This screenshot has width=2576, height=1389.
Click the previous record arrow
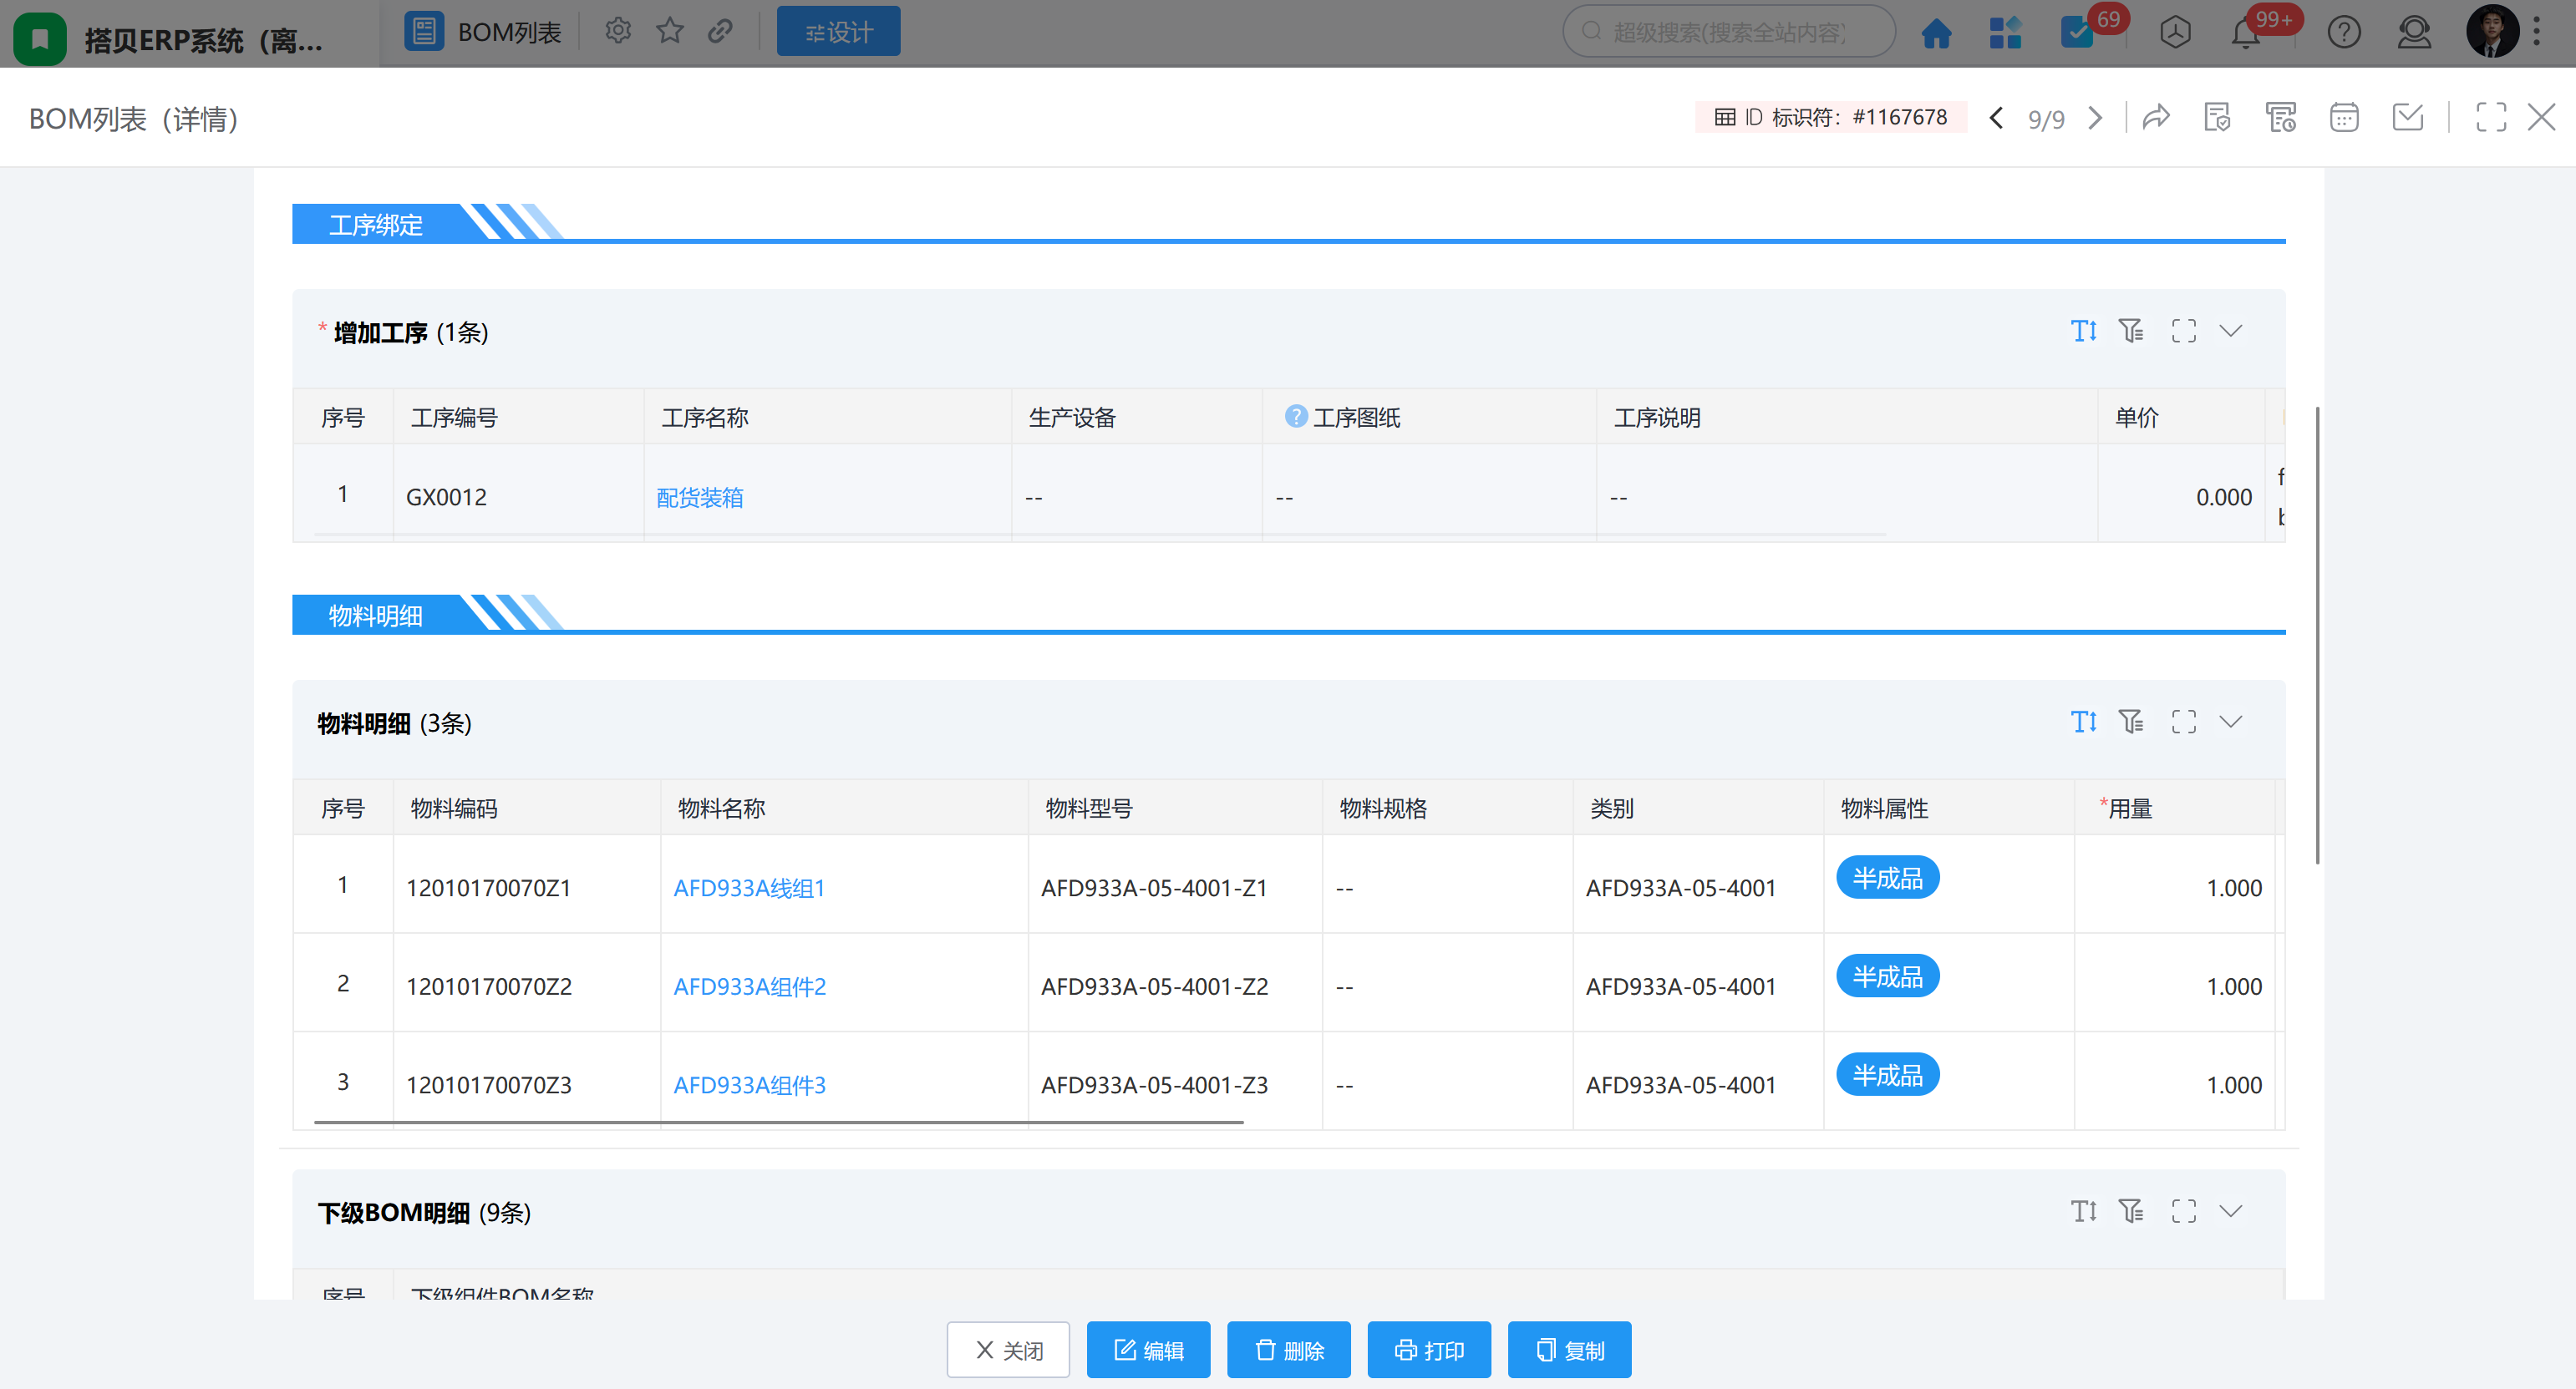1996,118
